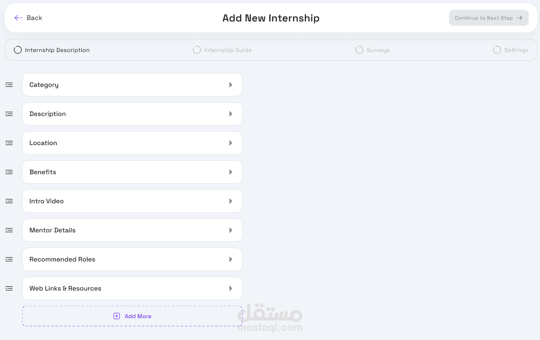Switch to the Internship Guide step label

(x=228, y=50)
